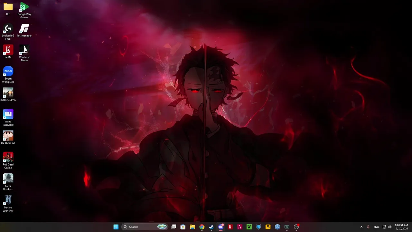Open the RedM taskbar icon
This screenshot has width=412, height=232.
point(230,227)
